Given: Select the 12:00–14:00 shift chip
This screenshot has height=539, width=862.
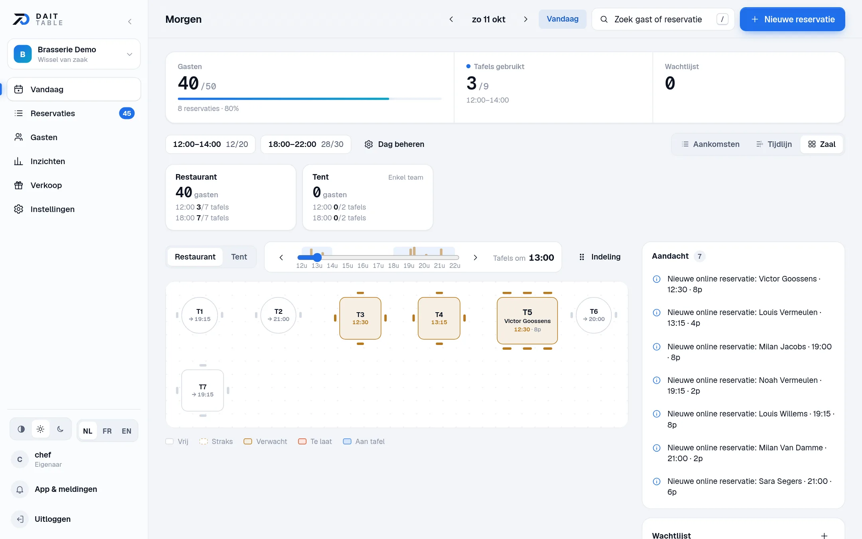Looking at the screenshot, I should coord(210,144).
